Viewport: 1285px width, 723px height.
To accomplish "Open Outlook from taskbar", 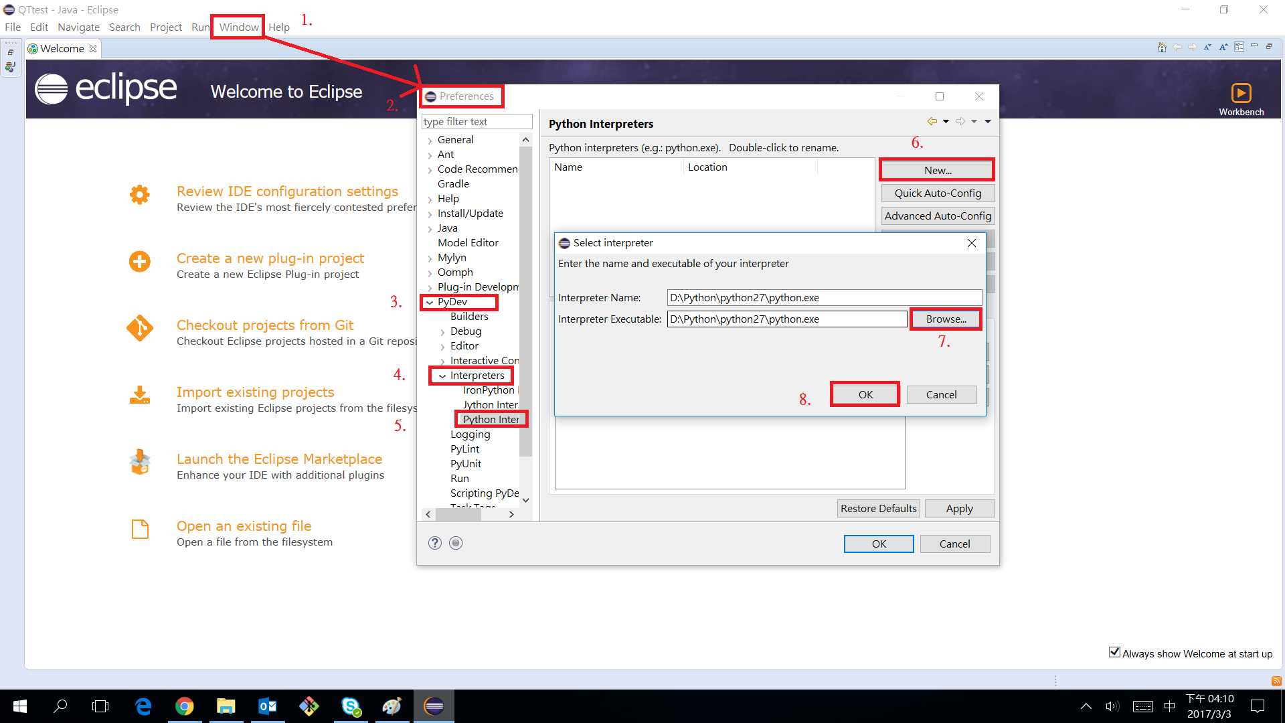I will [268, 706].
